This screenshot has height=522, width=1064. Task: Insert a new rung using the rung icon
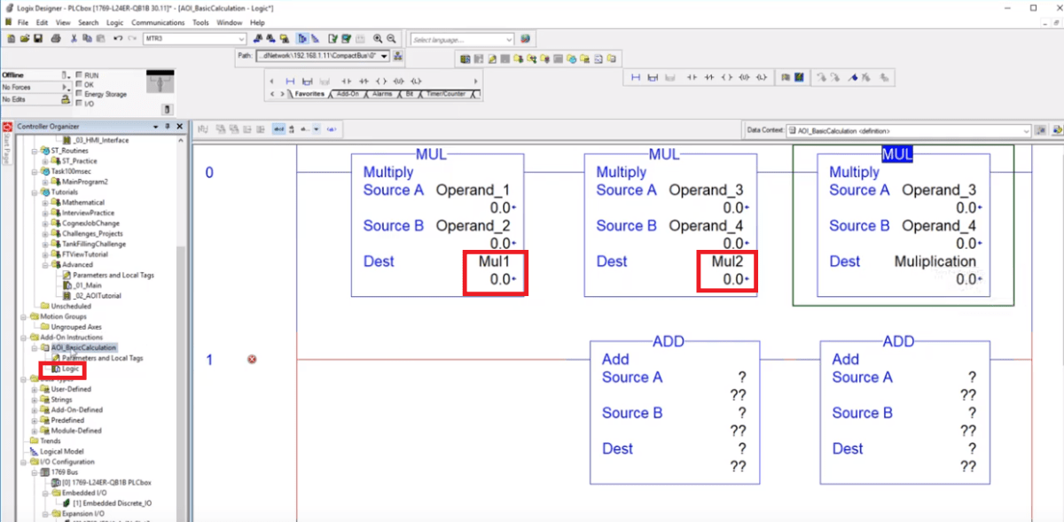tap(291, 80)
